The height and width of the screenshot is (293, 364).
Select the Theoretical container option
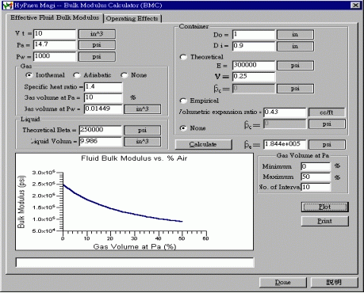(x=183, y=57)
